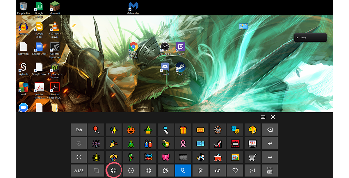Screen dimensions: 349x178
Task: Expand the Talking overlay triangle
Action: pyautogui.click(x=297, y=37)
